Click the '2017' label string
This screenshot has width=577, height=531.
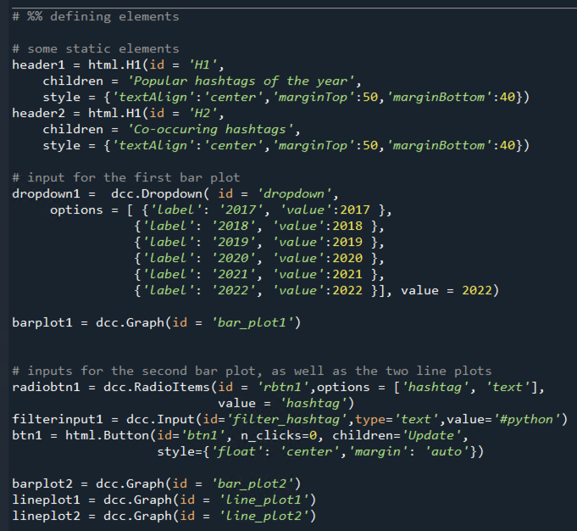pos(241,210)
